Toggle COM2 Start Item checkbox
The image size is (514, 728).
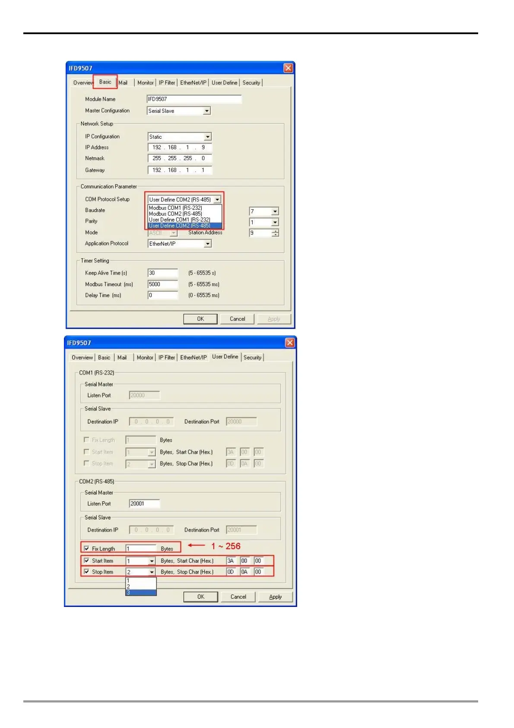click(x=86, y=561)
